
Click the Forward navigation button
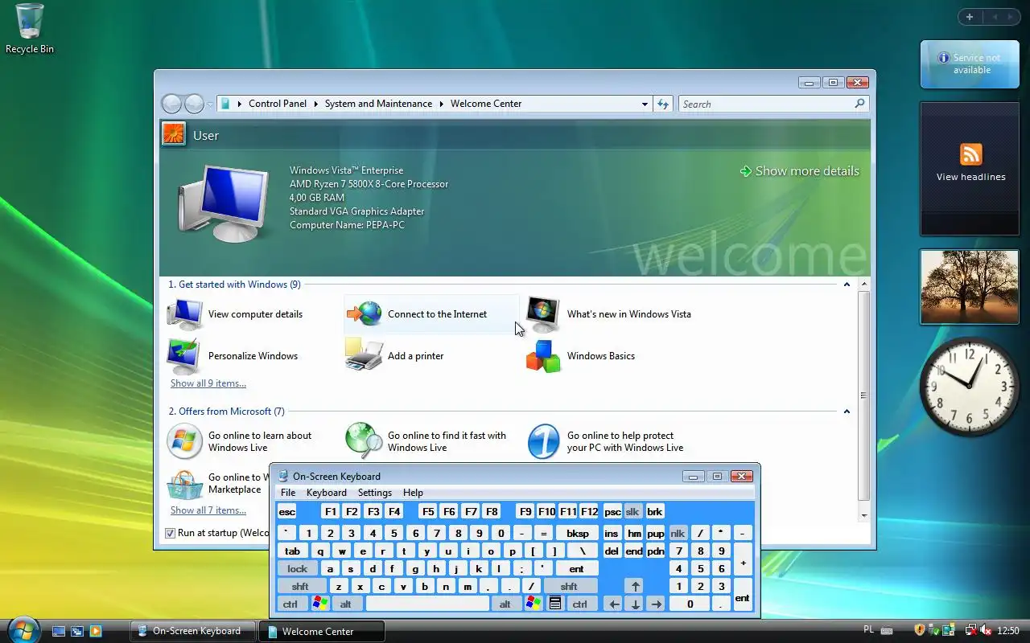(x=194, y=104)
